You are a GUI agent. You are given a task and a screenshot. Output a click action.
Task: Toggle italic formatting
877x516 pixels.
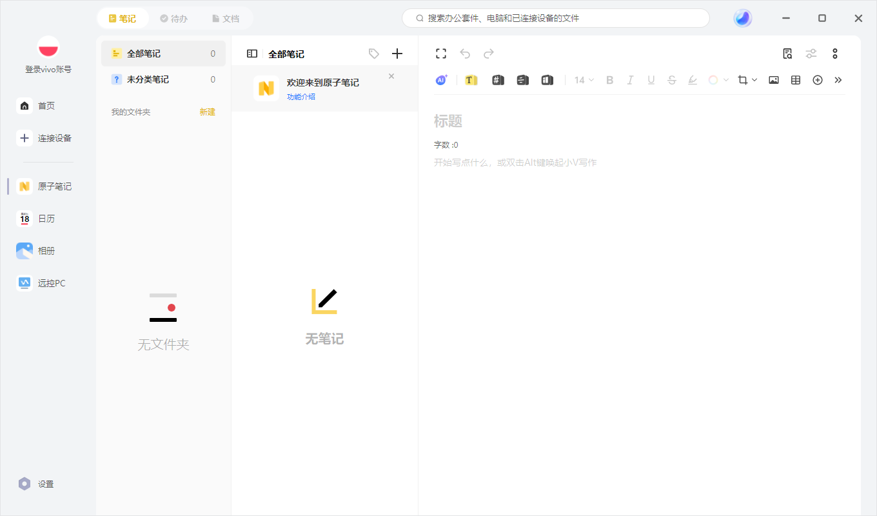pyautogui.click(x=631, y=80)
